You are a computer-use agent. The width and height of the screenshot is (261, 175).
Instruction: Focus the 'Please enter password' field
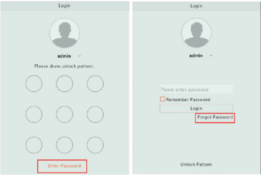point(196,90)
